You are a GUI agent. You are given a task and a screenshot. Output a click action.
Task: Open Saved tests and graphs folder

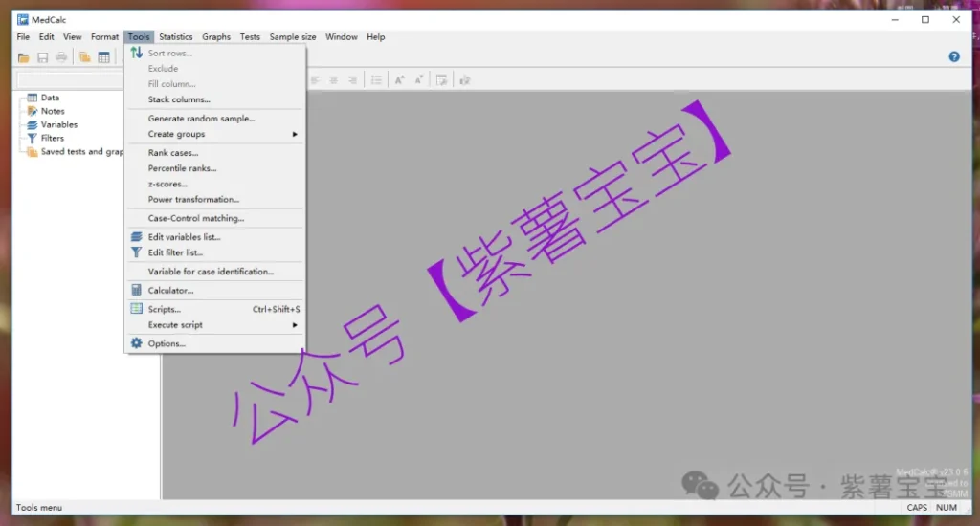click(81, 152)
